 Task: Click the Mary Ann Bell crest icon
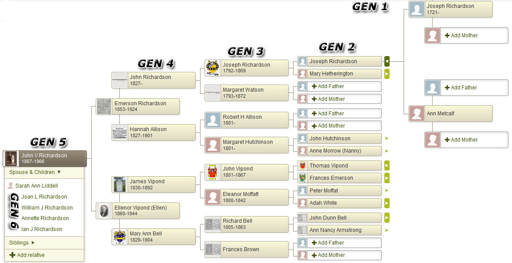pos(120,237)
